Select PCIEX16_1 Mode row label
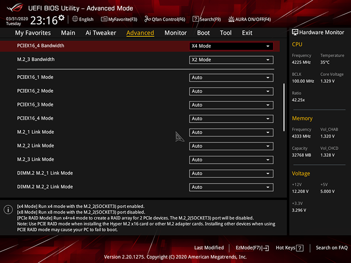 [35, 77]
